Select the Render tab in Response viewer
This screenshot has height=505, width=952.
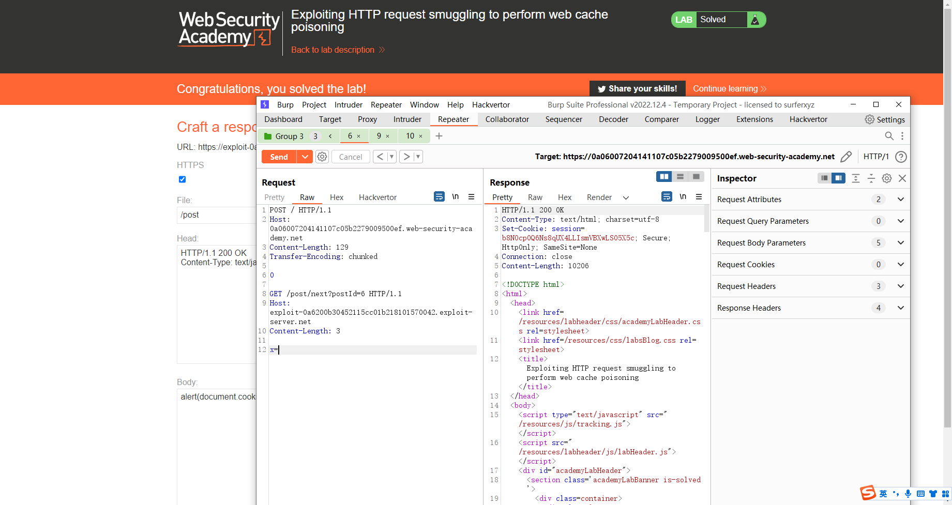[599, 197]
